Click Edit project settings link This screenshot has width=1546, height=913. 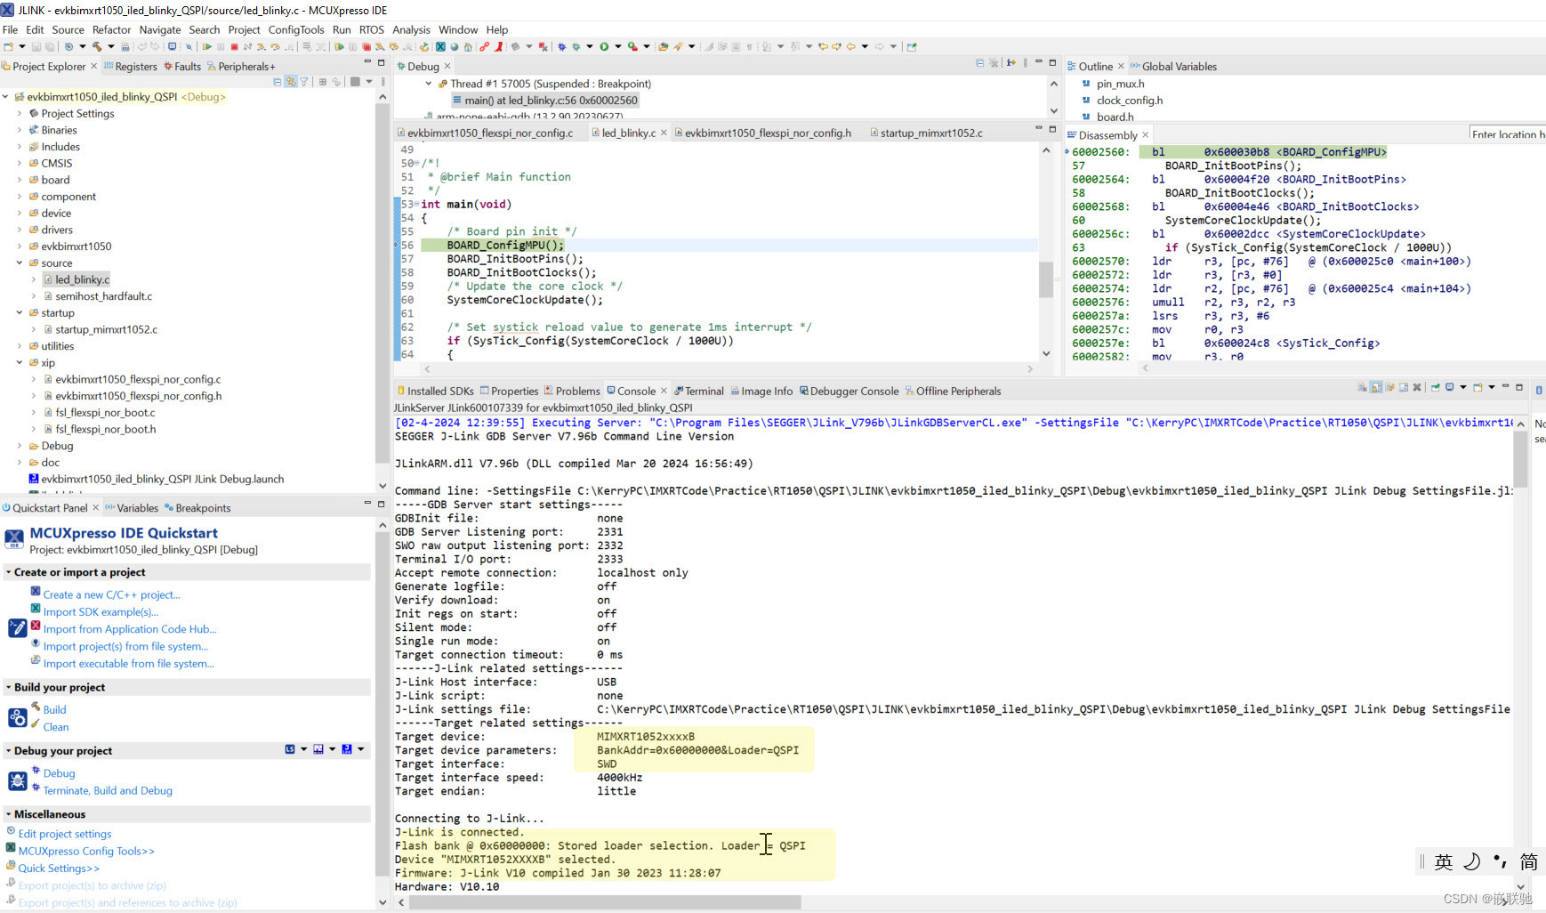tap(65, 834)
